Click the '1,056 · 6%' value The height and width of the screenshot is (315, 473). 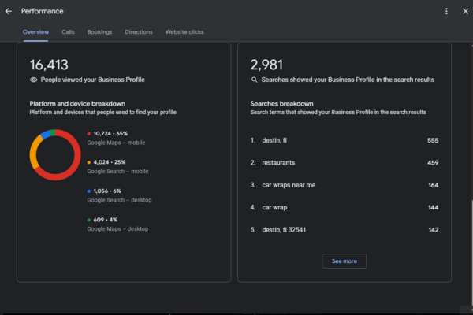coord(107,191)
